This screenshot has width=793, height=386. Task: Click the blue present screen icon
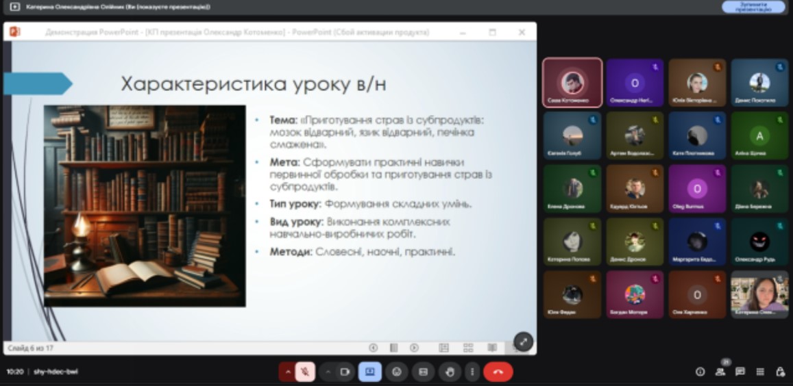[370, 372]
